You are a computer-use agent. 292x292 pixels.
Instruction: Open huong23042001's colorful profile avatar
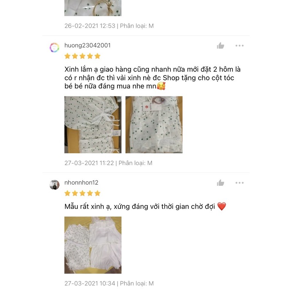54,47
